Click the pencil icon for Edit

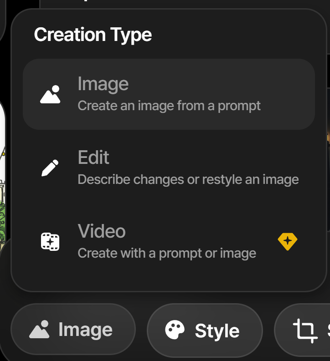point(50,168)
